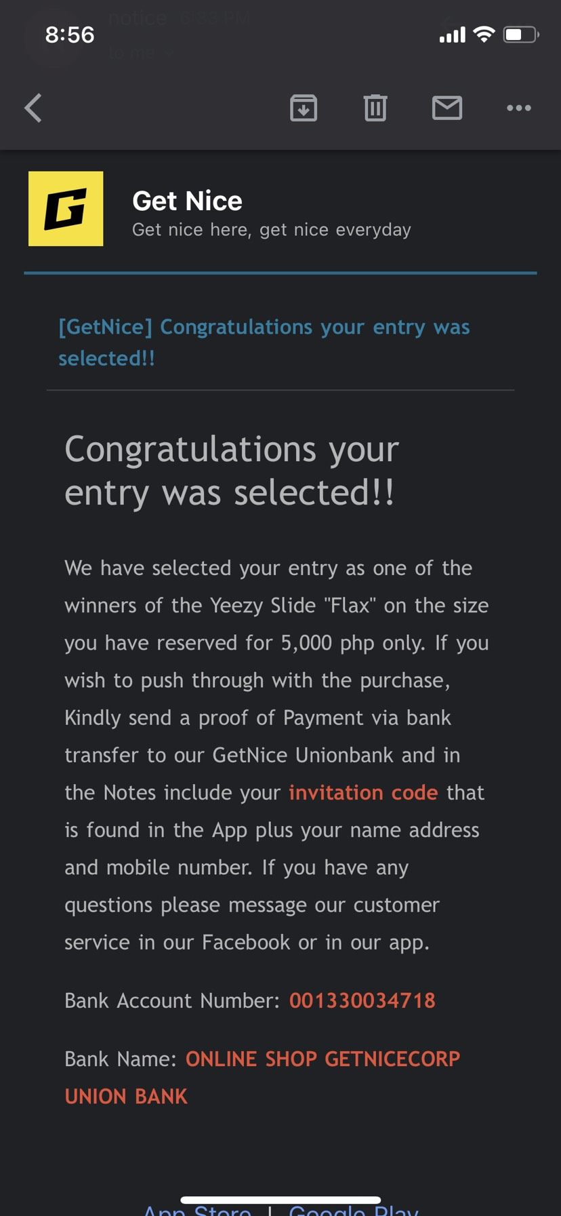Open the App Store link
Image resolution: width=561 pixels, height=1216 pixels.
coord(197,1209)
